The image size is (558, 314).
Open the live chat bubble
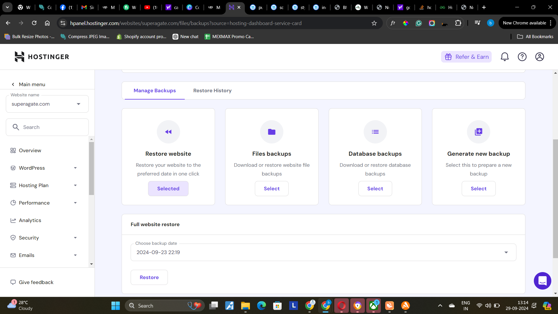[542, 281]
